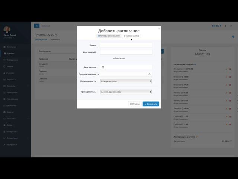Viewport: 238px width, 179px height.
Task: Click the blue plus icon to add group
Action: (x=233, y=37)
